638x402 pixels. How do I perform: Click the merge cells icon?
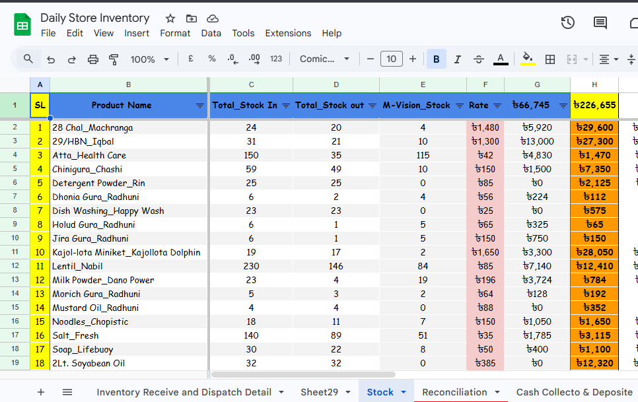click(572, 59)
